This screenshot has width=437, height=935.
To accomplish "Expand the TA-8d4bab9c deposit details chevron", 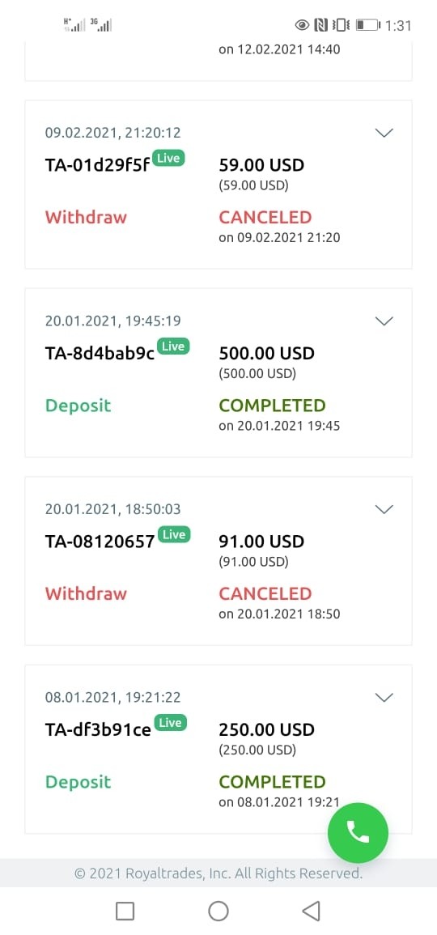I will 384,321.
